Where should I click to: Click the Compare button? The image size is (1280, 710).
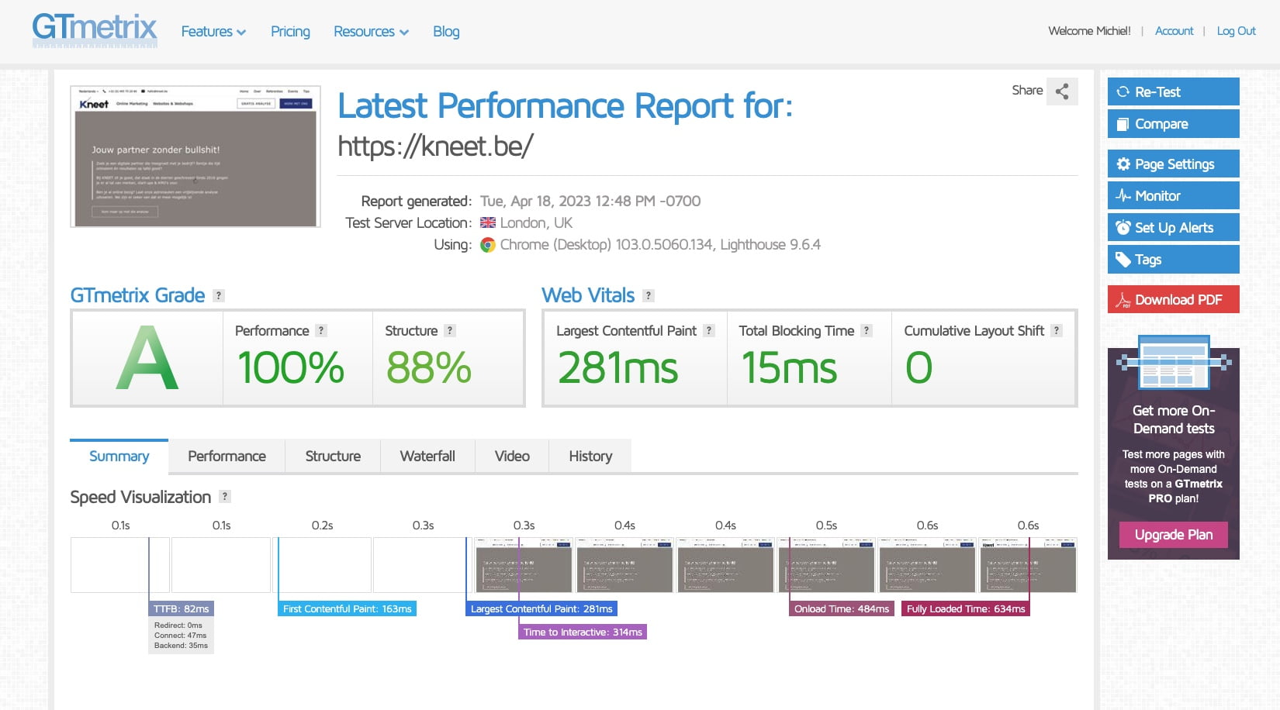point(1174,124)
